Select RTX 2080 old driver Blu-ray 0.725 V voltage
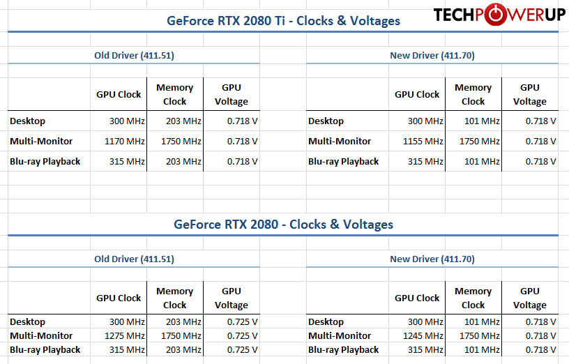Viewport: 569px width, 364px height. 243,350
